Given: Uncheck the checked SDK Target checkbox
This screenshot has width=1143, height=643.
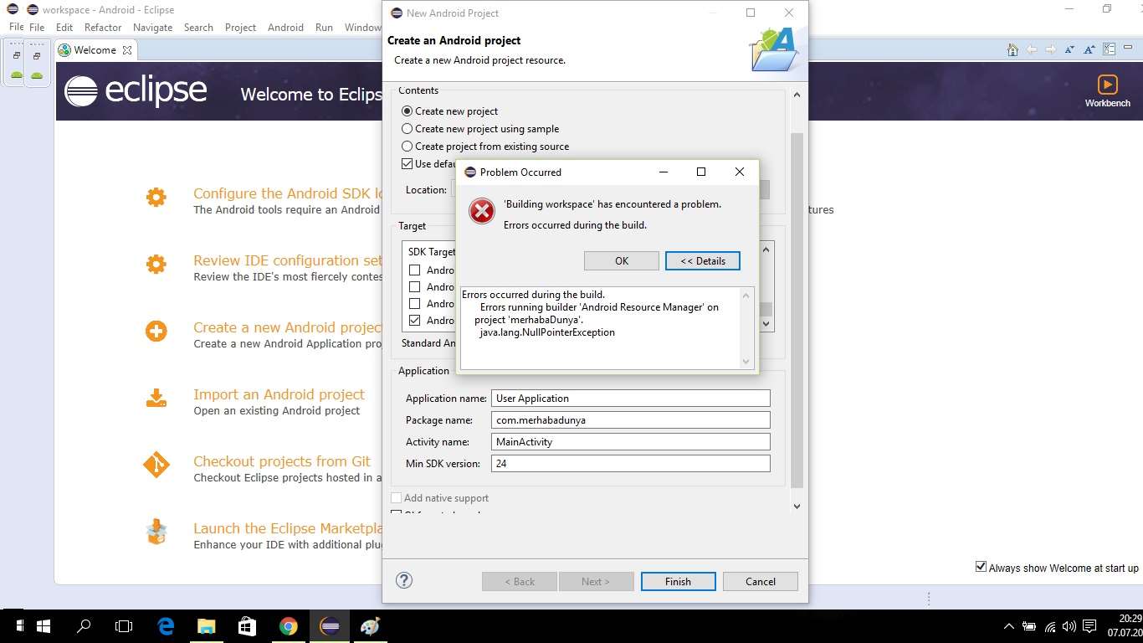Looking at the screenshot, I should [x=414, y=320].
